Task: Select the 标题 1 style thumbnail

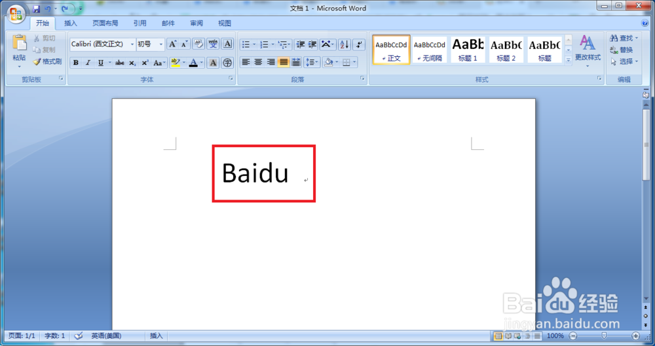Action: click(468, 50)
